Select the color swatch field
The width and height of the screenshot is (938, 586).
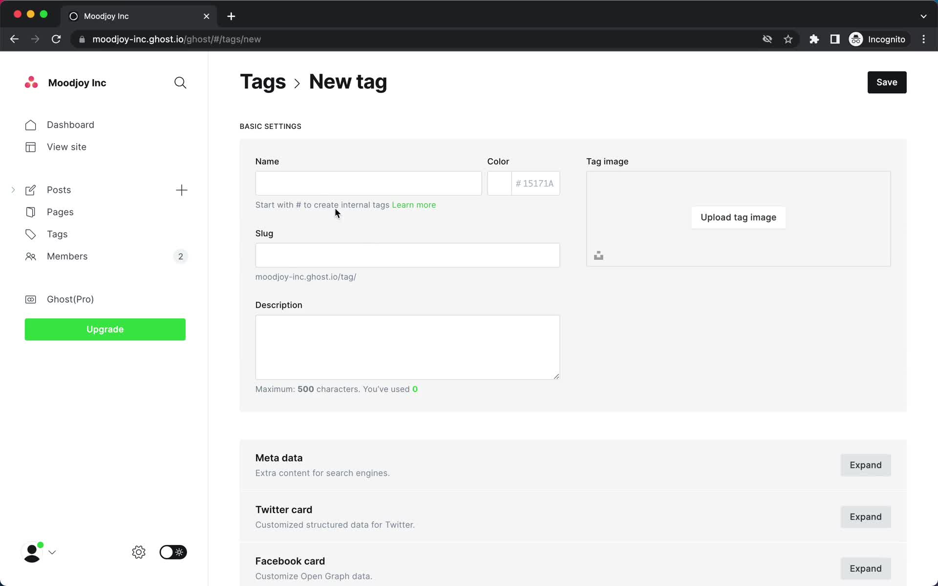[500, 183]
